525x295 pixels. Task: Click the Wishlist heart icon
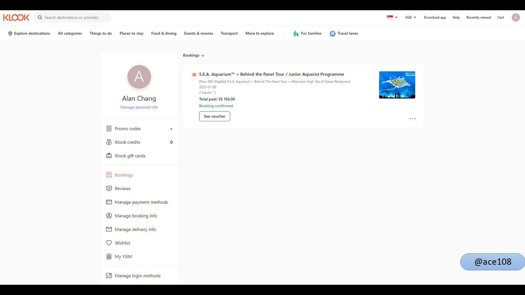pos(109,243)
